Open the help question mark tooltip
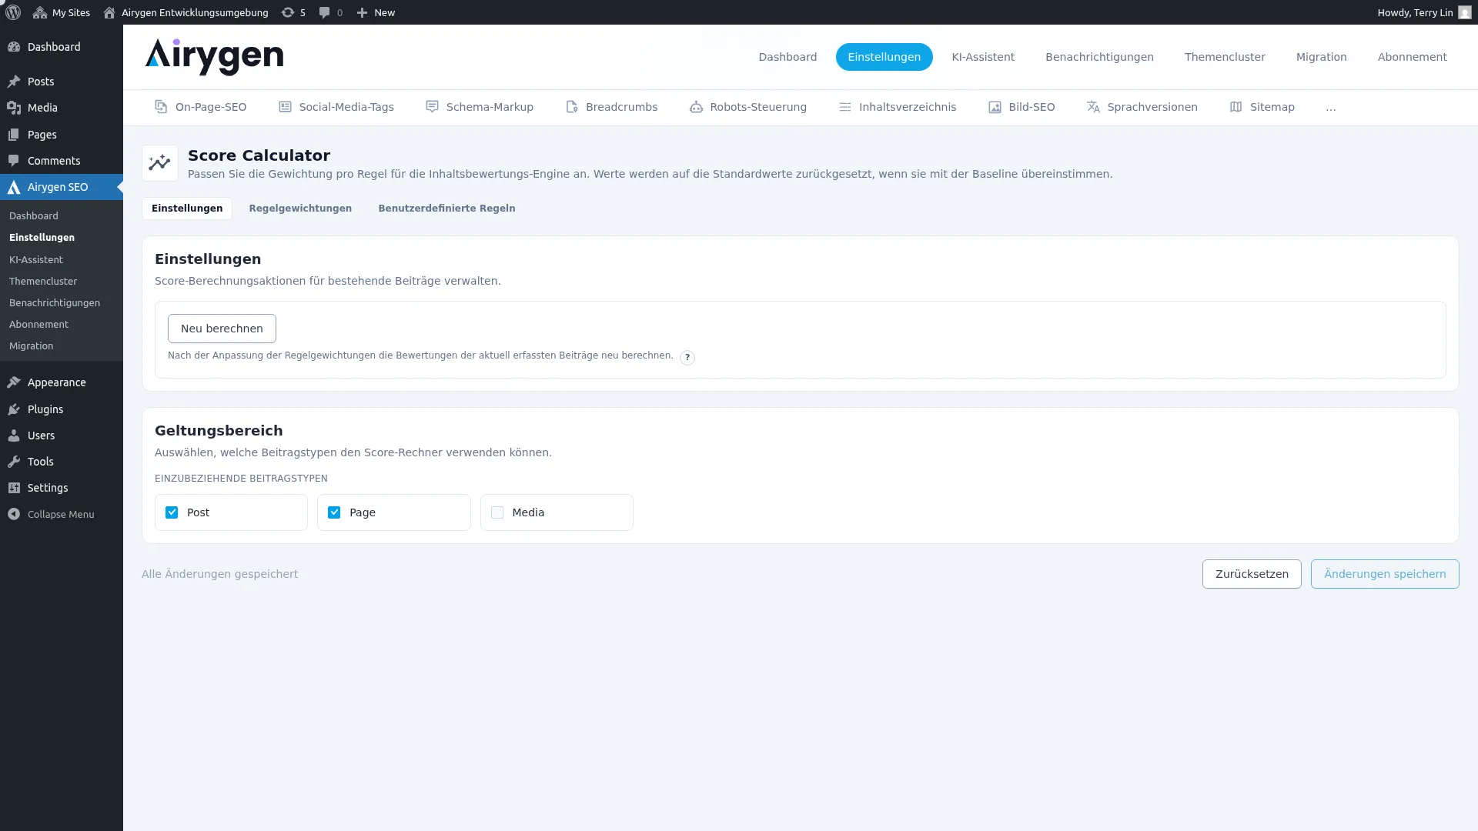This screenshot has height=831, width=1478. pos(687,357)
